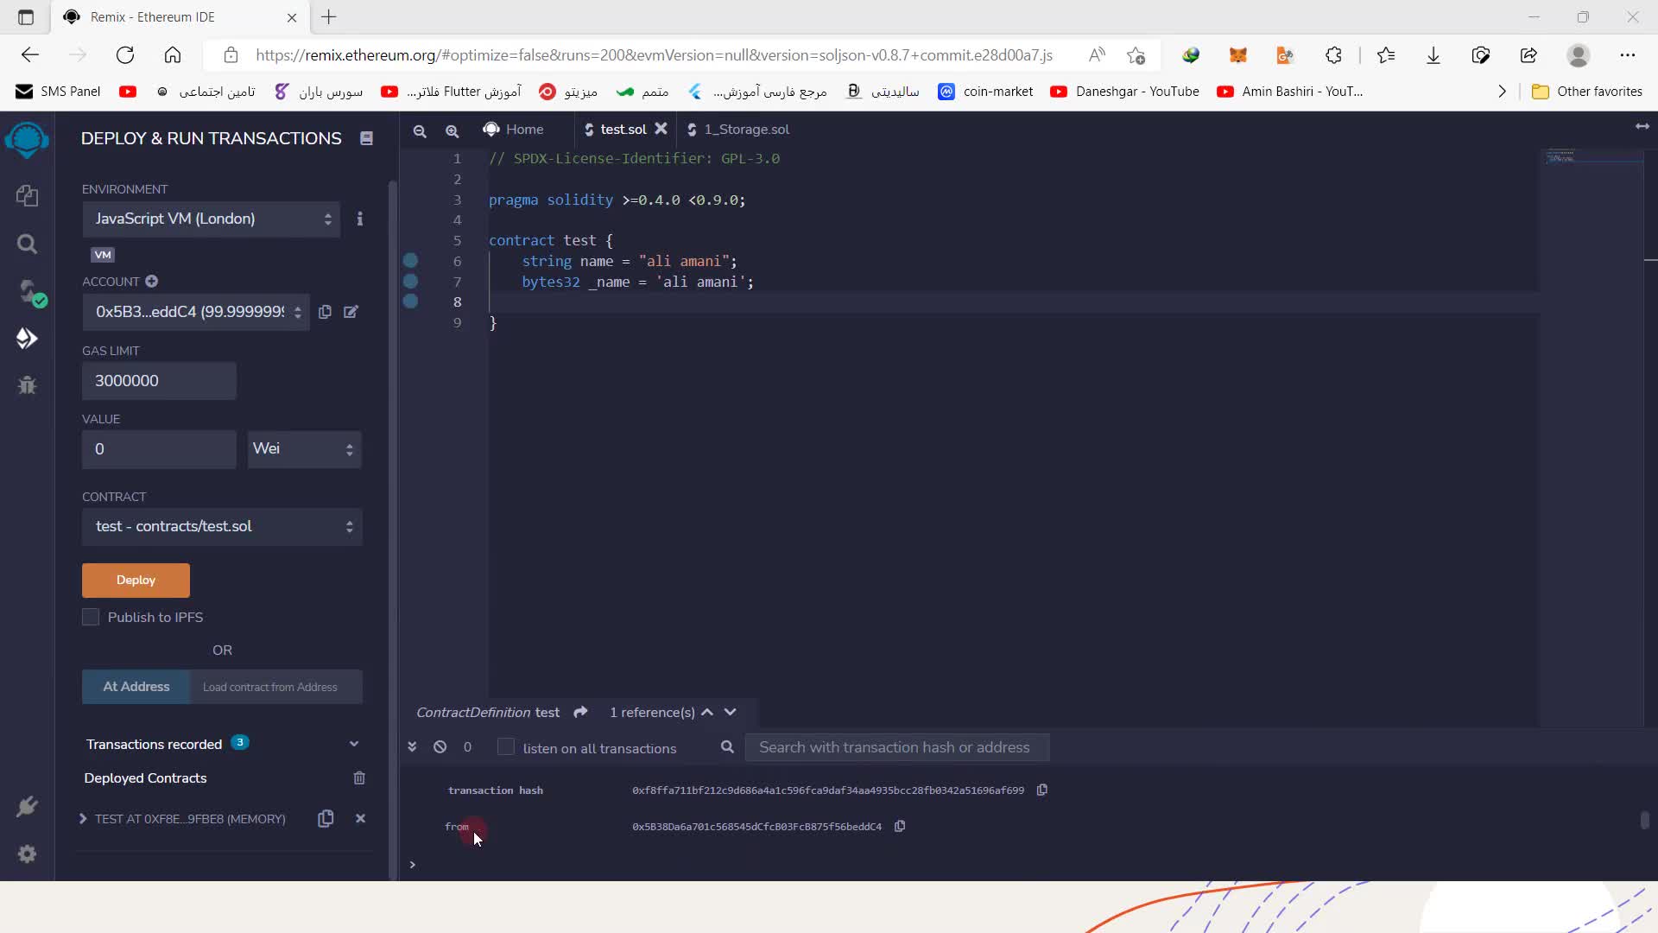Open the Solidity compiler sidebar icon
This screenshot has width=1658, height=933.
point(28,291)
